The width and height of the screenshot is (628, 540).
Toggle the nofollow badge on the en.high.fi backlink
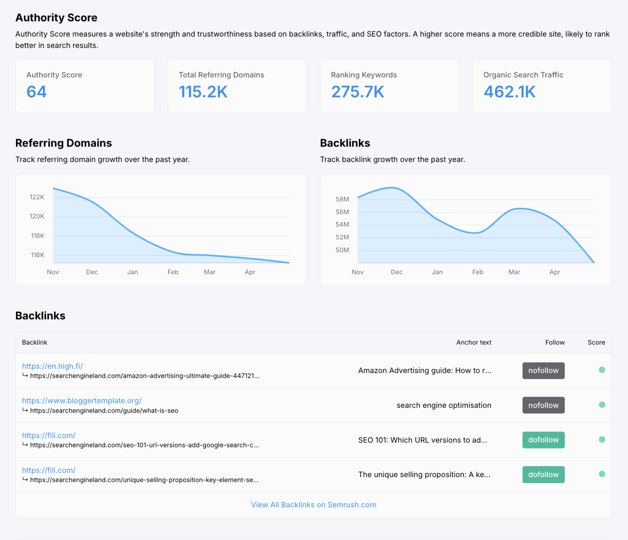tap(543, 370)
